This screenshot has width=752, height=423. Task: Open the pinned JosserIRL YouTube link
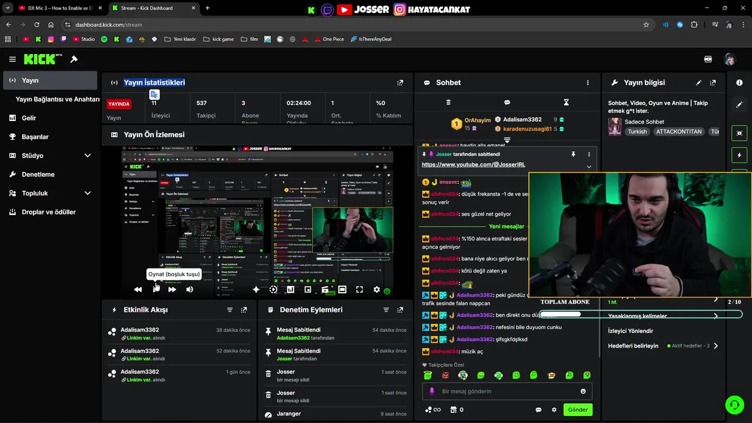474,165
